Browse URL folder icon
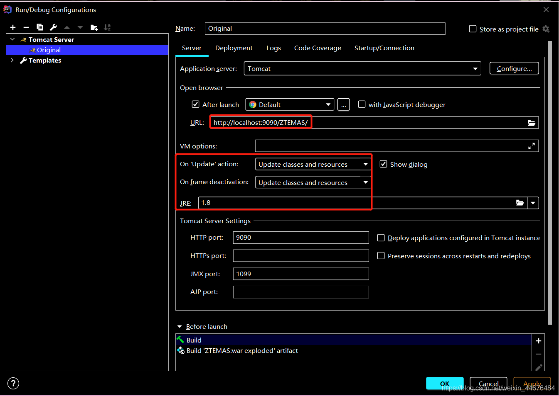559x396 pixels. pos(532,123)
